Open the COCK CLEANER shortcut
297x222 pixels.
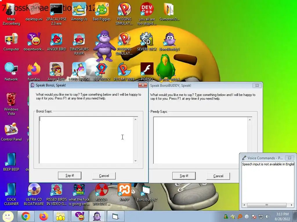point(11,195)
